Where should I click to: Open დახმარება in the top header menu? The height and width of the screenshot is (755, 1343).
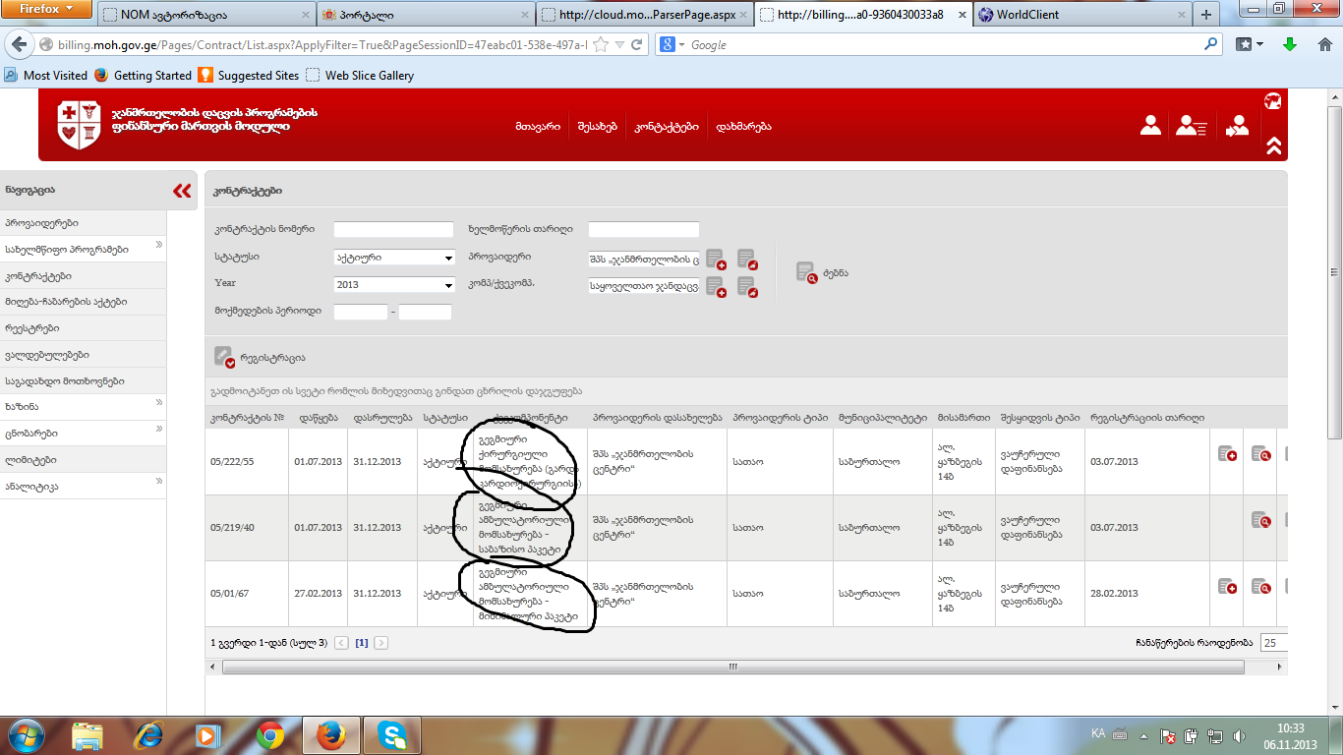coord(743,127)
